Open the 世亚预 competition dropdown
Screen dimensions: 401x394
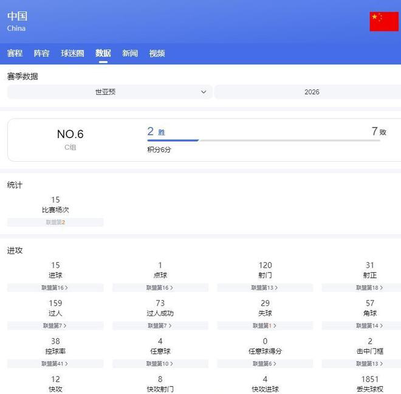(x=109, y=92)
